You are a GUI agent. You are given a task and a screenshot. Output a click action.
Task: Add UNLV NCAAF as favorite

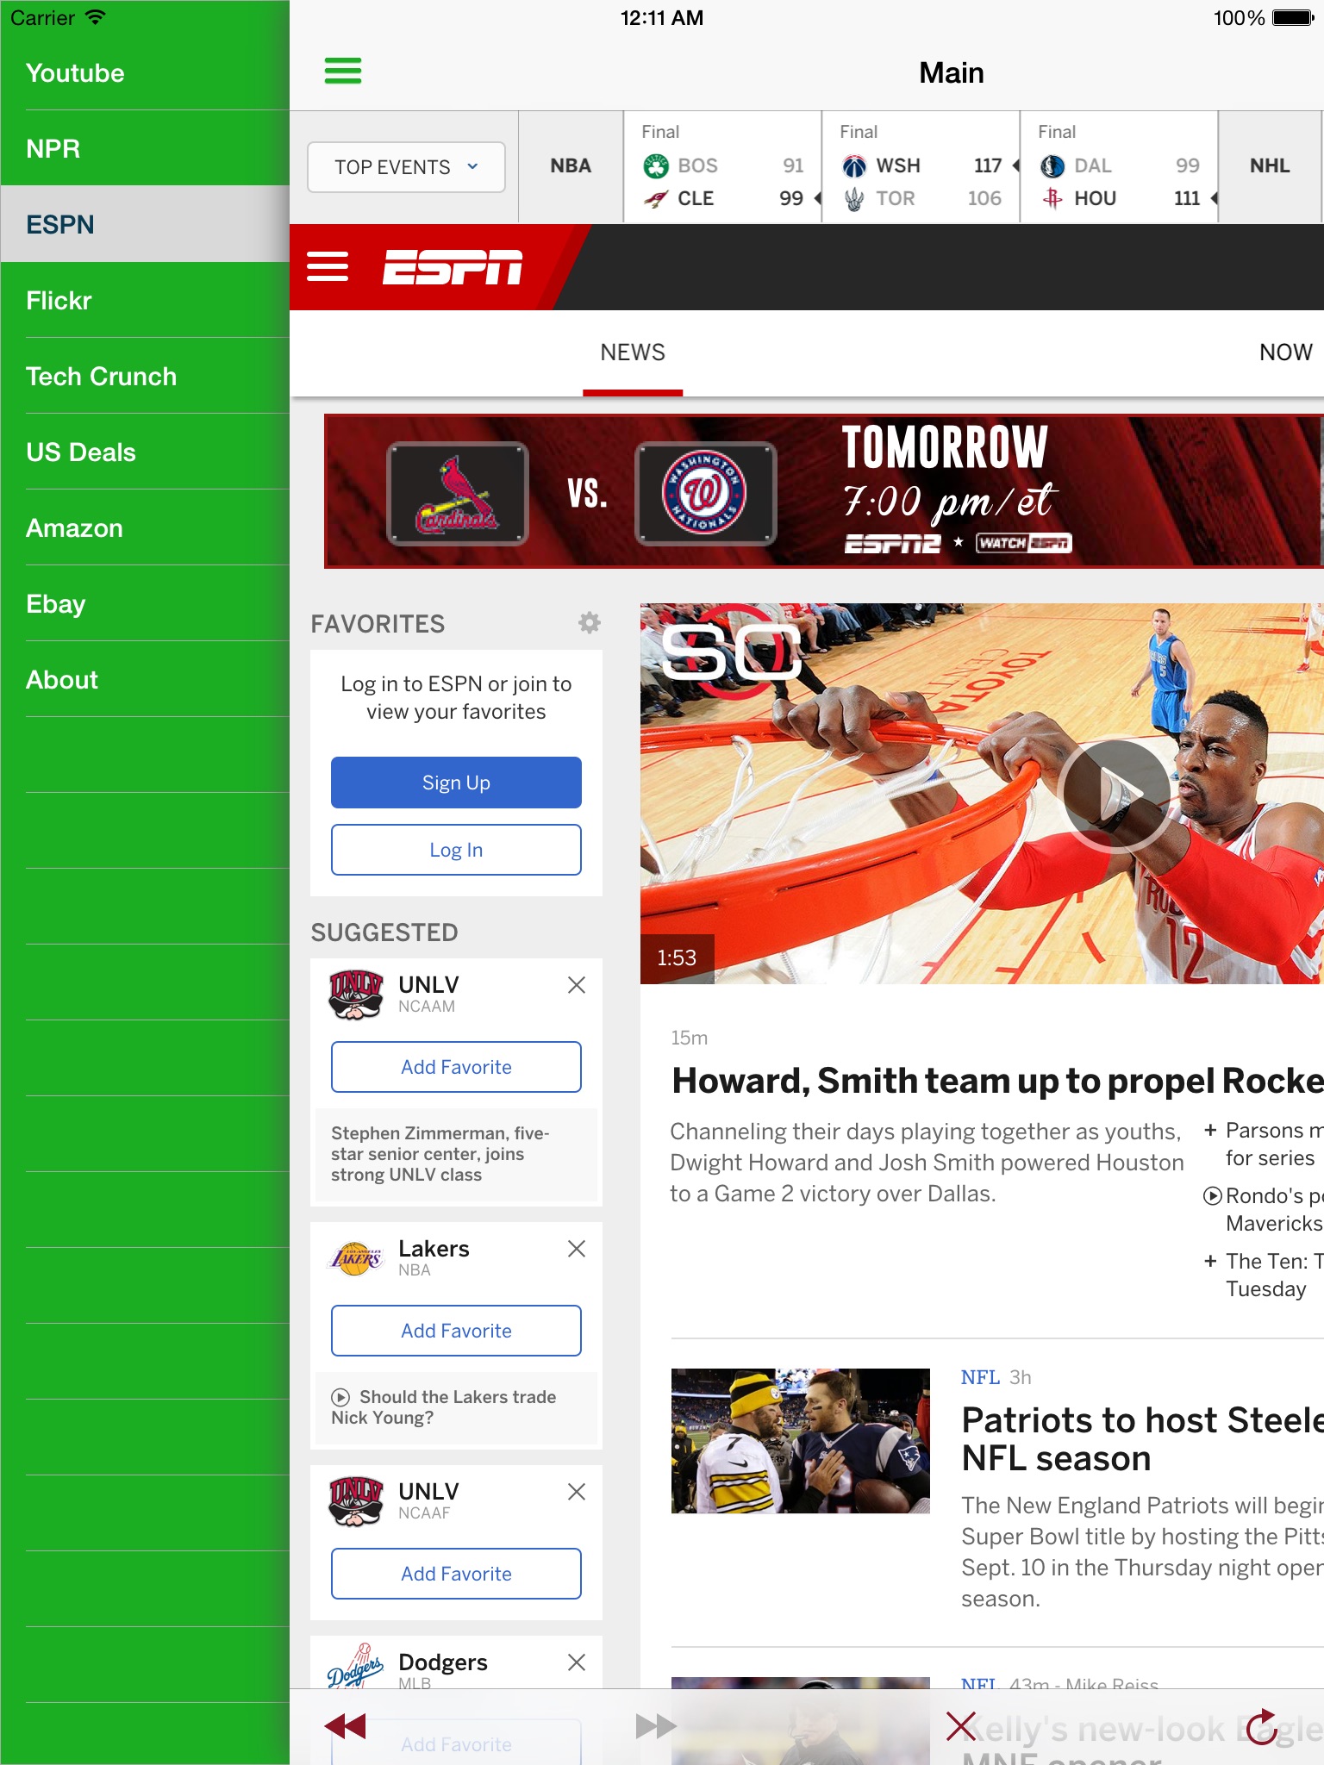click(456, 1574)
